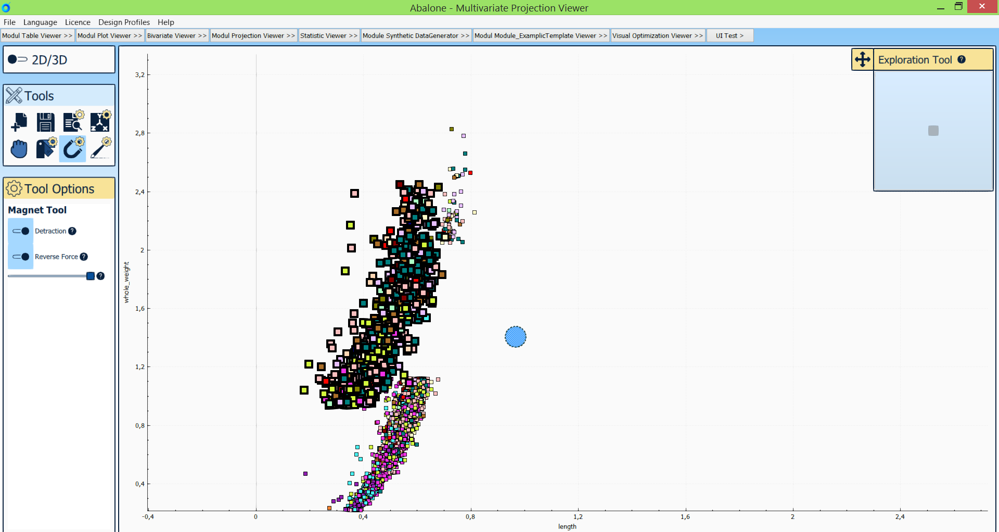Select the color swatch tool icon
Image resolution: width=999 pixels, height=532 pixels.
[x=46, y=149]
